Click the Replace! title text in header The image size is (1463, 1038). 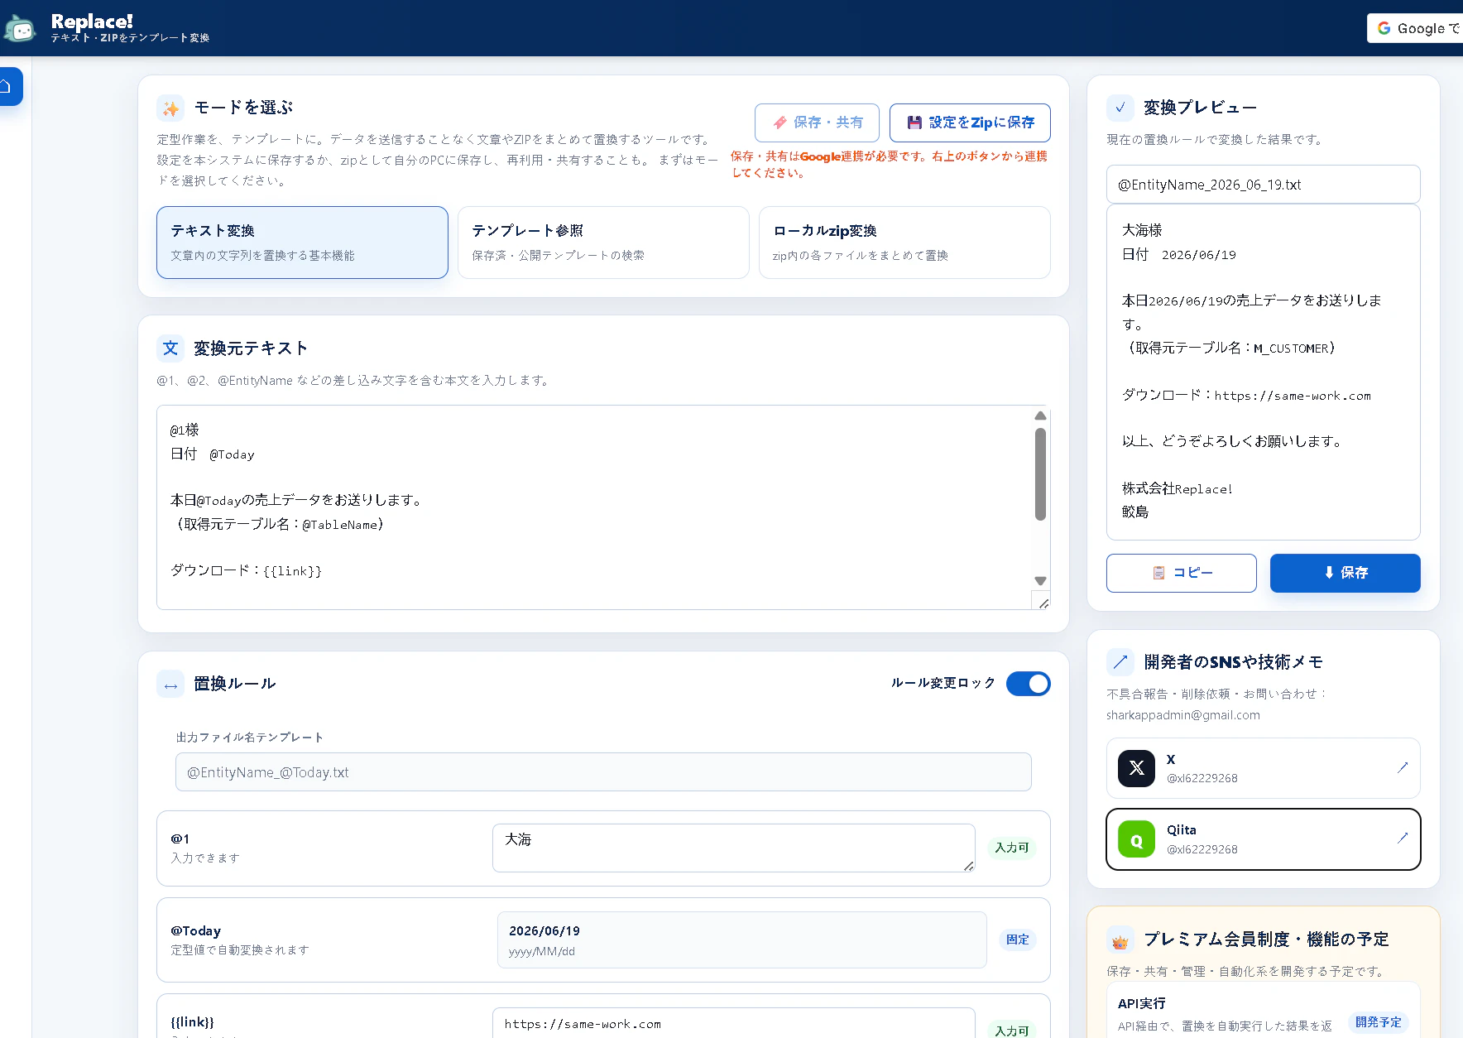tap(92, 22)
